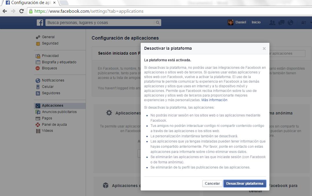Open Anuncios publicitarios in the sidebar
This screenshot has width=312, height=196.
tap(59, 112)
